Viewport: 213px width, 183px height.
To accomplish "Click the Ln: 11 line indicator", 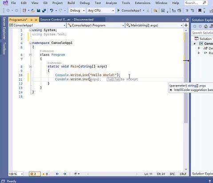I will [x=148, y=174].
